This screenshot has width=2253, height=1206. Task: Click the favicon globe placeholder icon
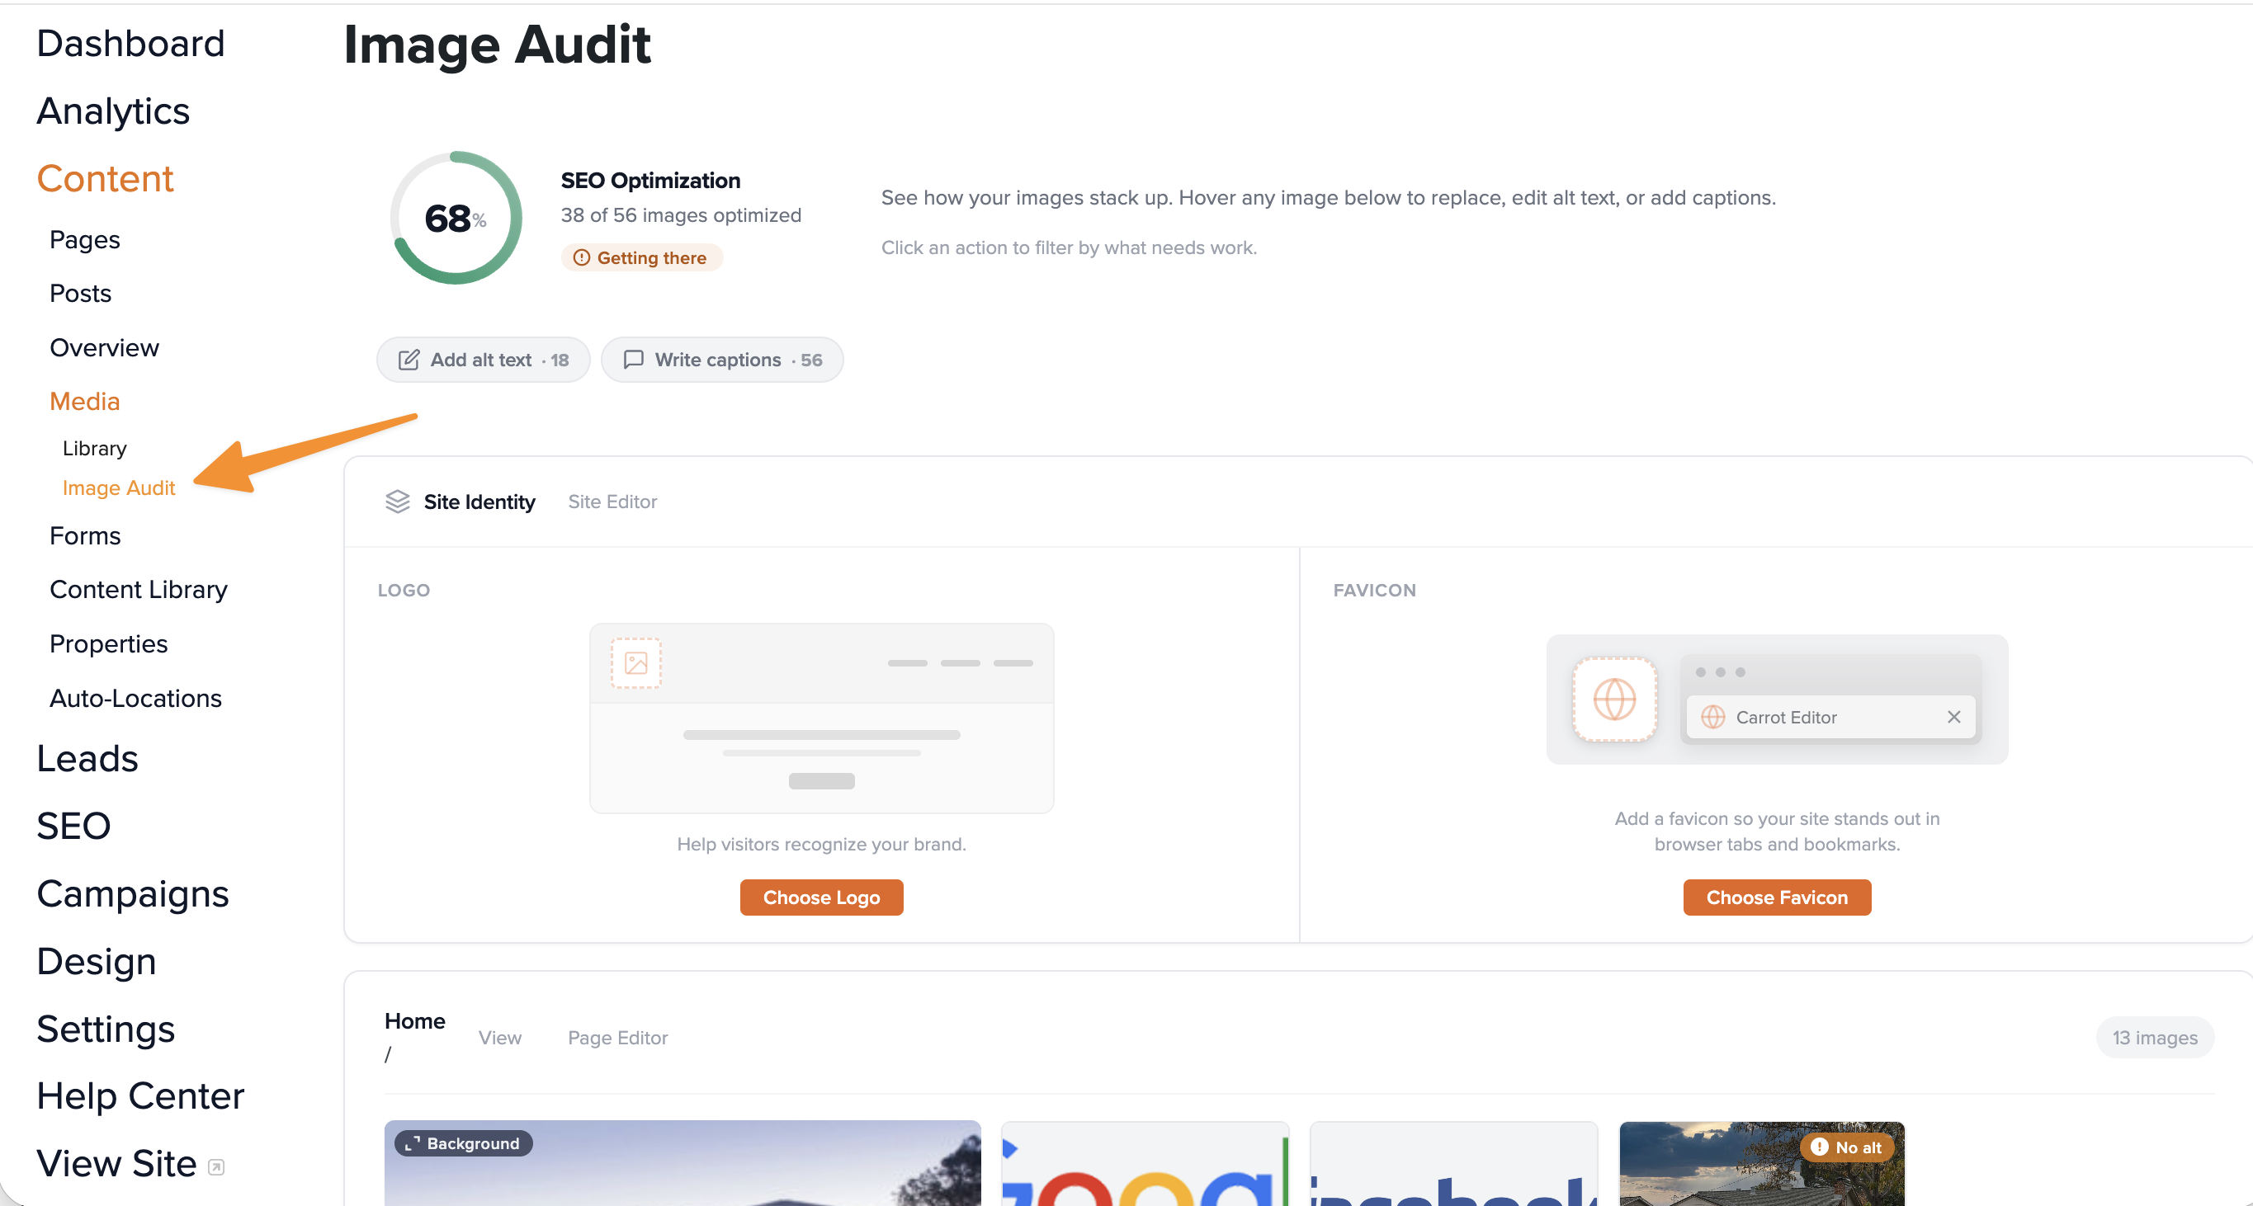[1614, 700]
